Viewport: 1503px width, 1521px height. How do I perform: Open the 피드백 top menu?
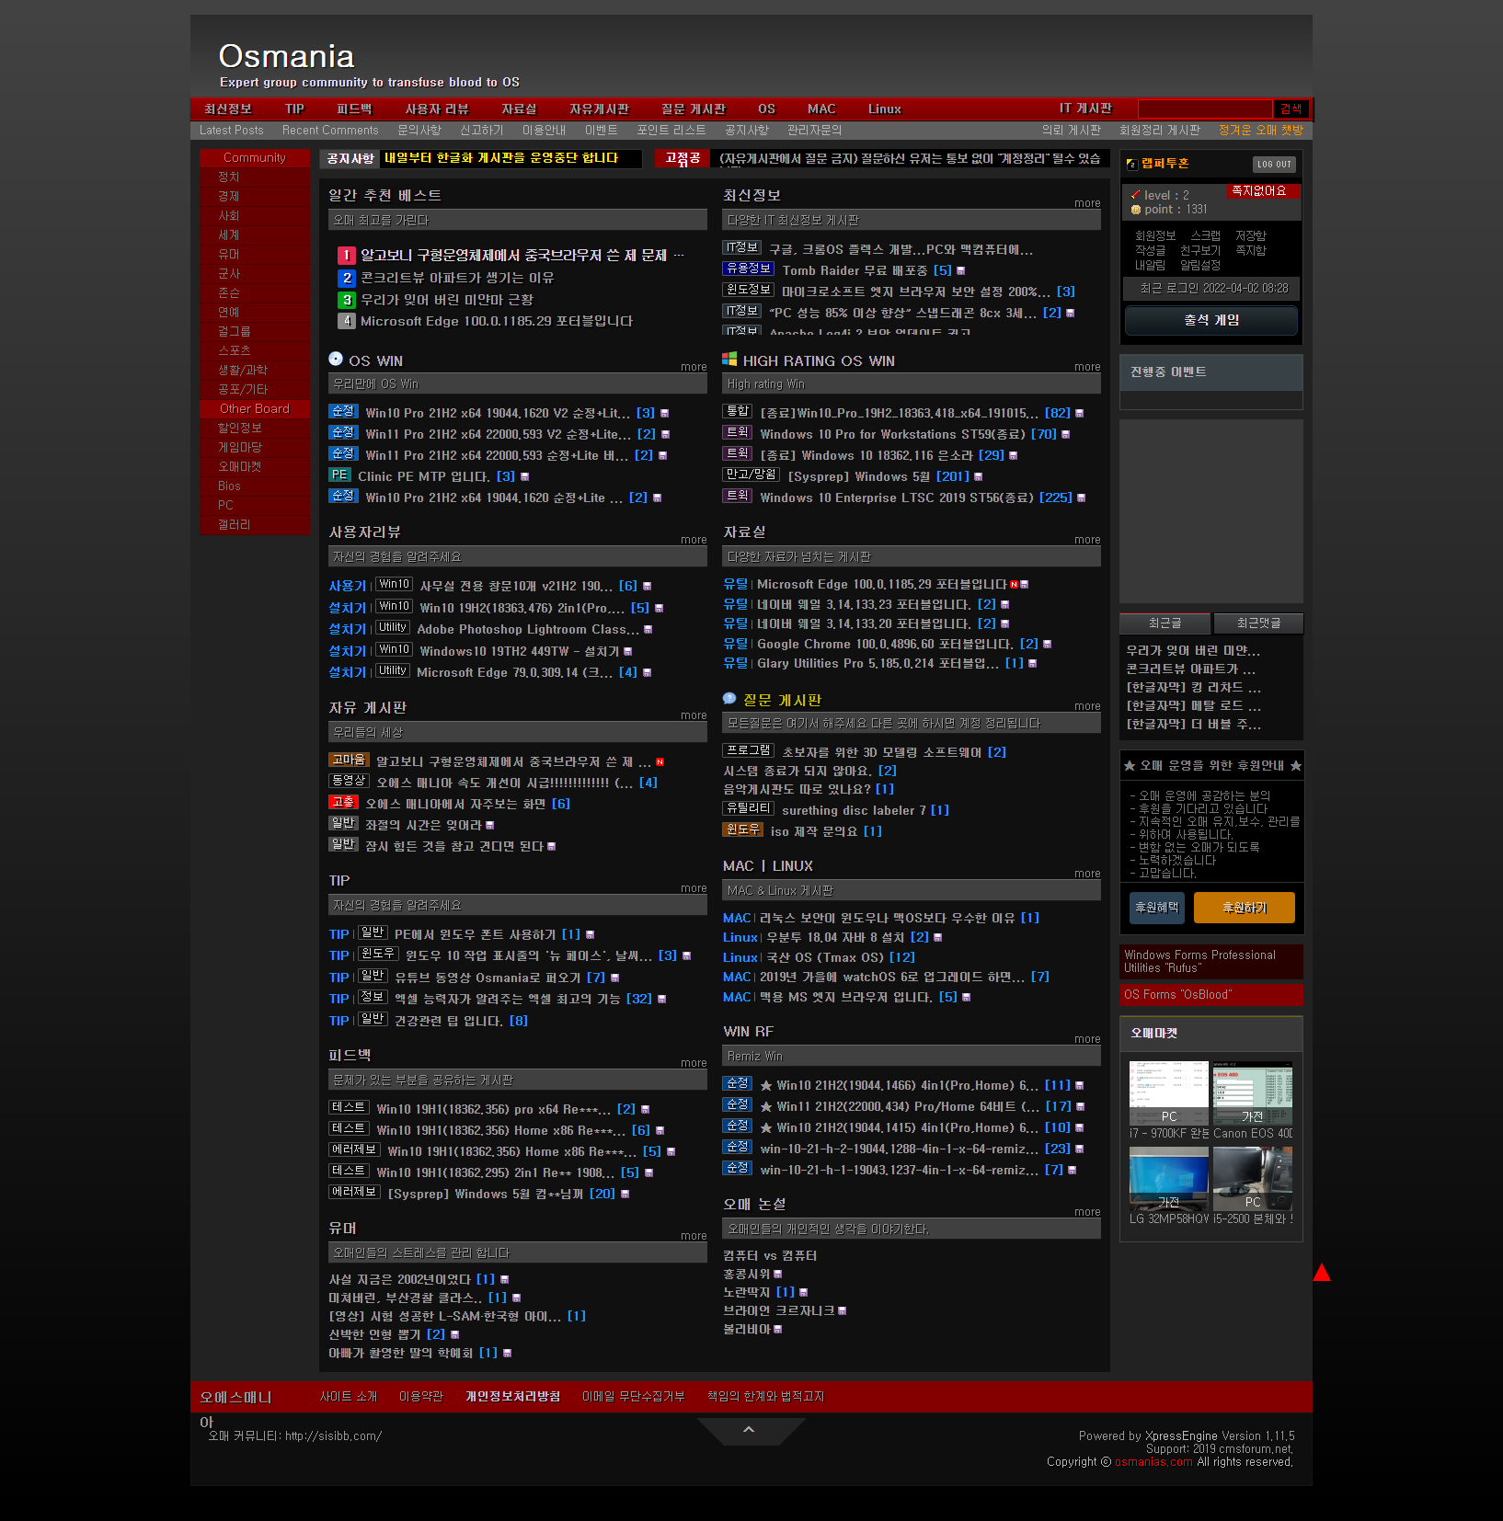click(x=354, y=109)
